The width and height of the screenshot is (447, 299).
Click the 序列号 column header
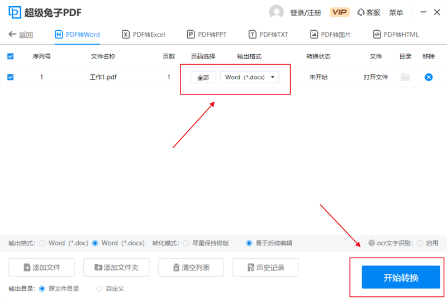click(41, 56)
